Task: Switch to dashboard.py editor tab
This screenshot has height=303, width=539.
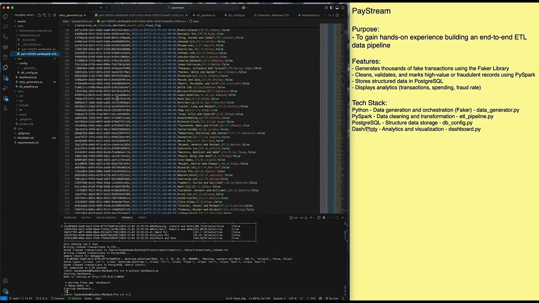Action: pos(311,15)
